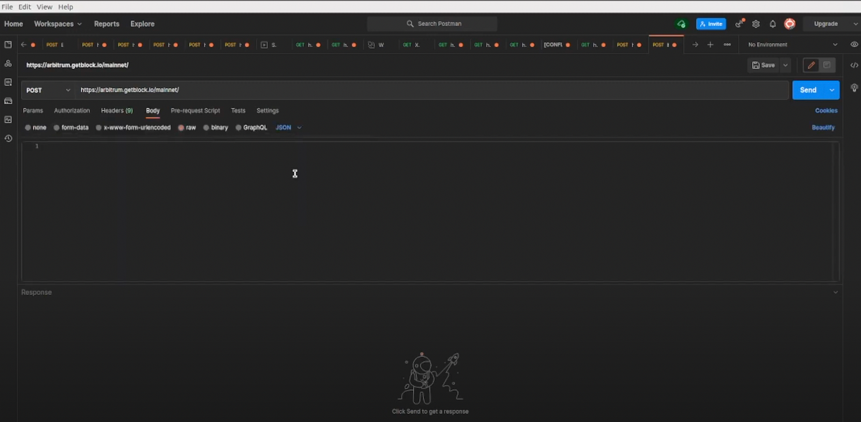Open the settings gear icon
The width and height of the screenshot is (861, 422).
(756, 24)
